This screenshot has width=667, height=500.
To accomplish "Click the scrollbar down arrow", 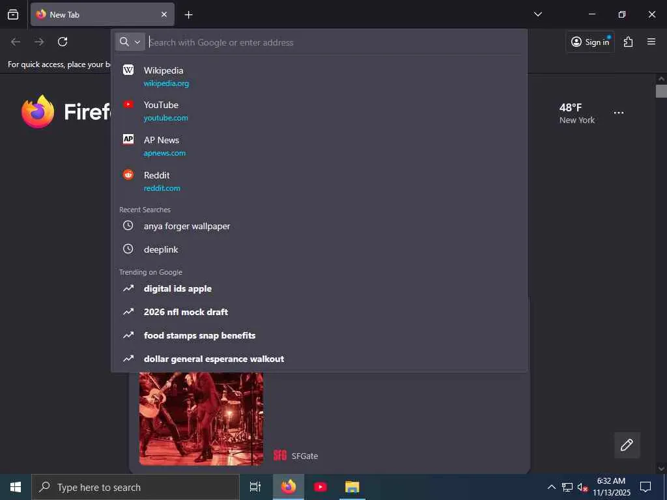I will [x=661, y=469].
